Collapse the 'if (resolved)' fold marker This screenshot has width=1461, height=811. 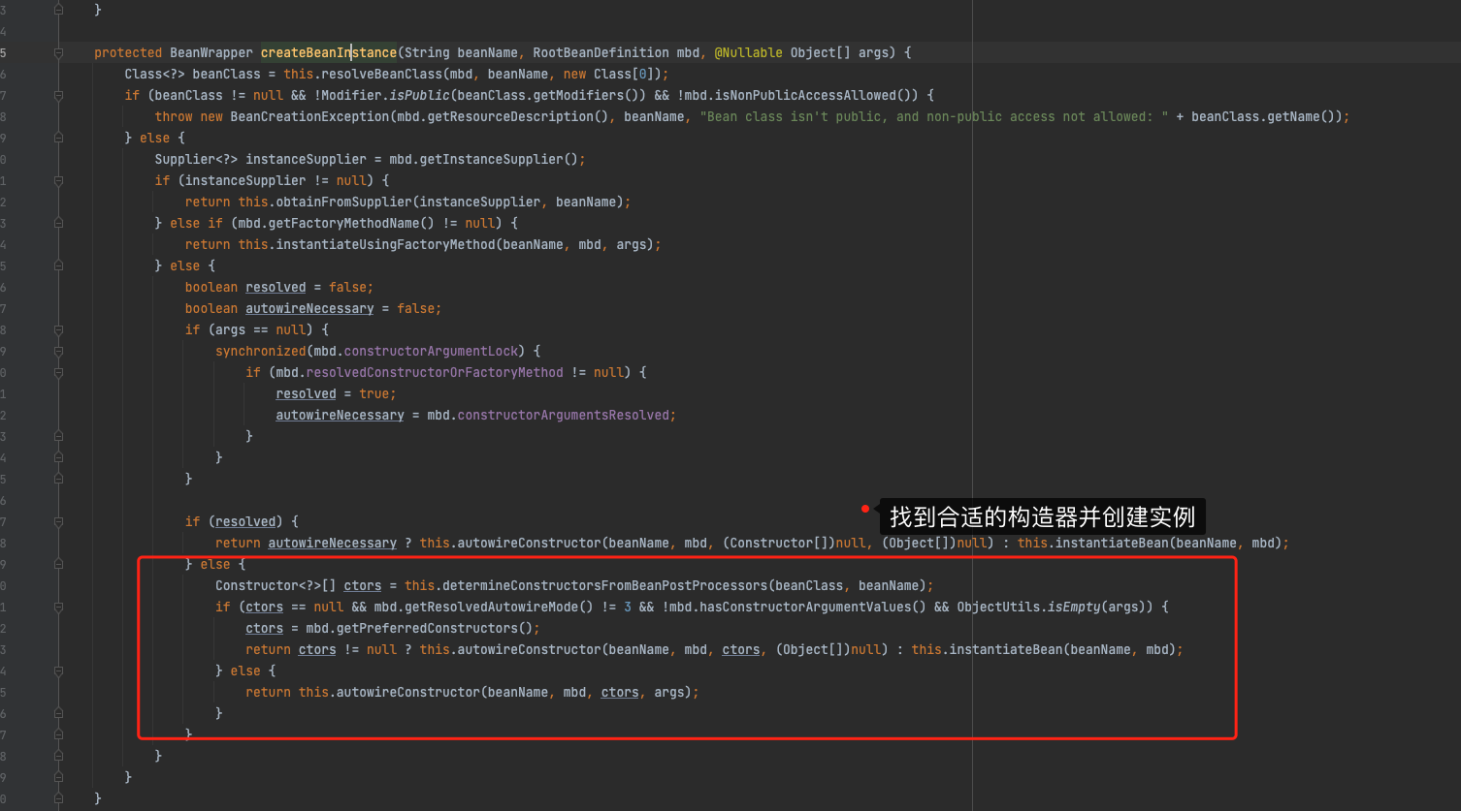[x=59, y=522]
